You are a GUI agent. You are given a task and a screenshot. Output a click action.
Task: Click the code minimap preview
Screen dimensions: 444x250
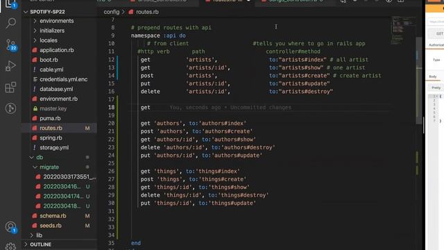(403, 30)
